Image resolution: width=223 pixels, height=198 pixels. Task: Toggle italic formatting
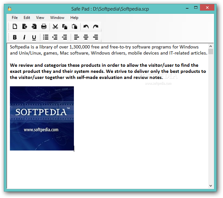(x=24, y=37)
